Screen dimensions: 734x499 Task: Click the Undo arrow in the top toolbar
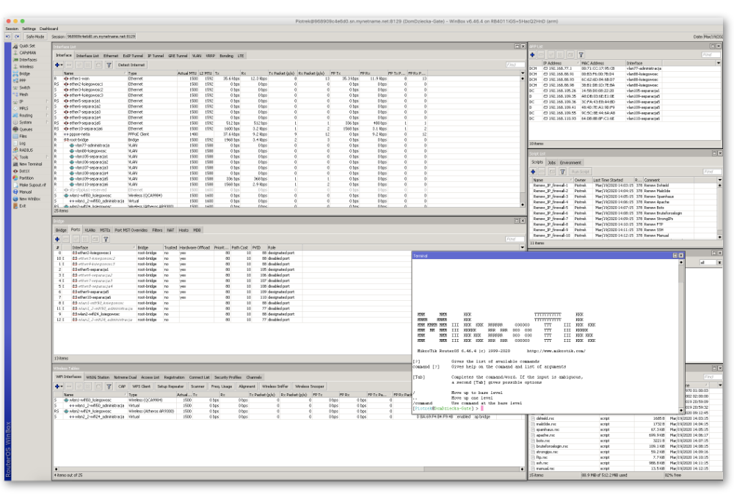pos(8,36)
